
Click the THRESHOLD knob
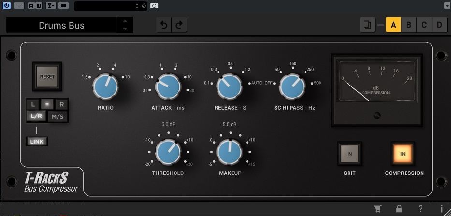[168, 152]
